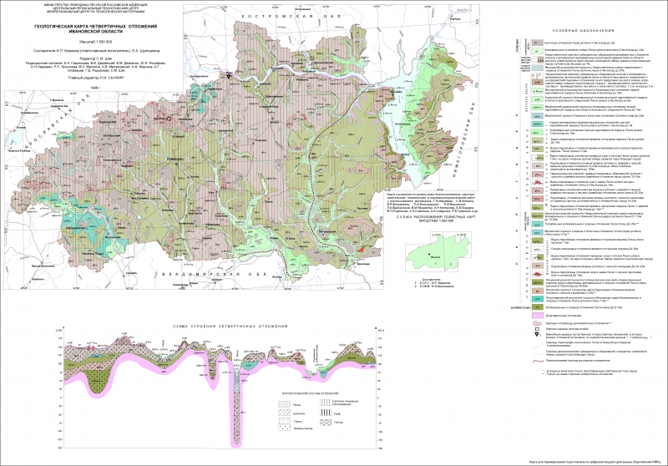Click the sand (Пески) dotted pattern box
This screenshot has height=466, width=668.
click(284, 404)
